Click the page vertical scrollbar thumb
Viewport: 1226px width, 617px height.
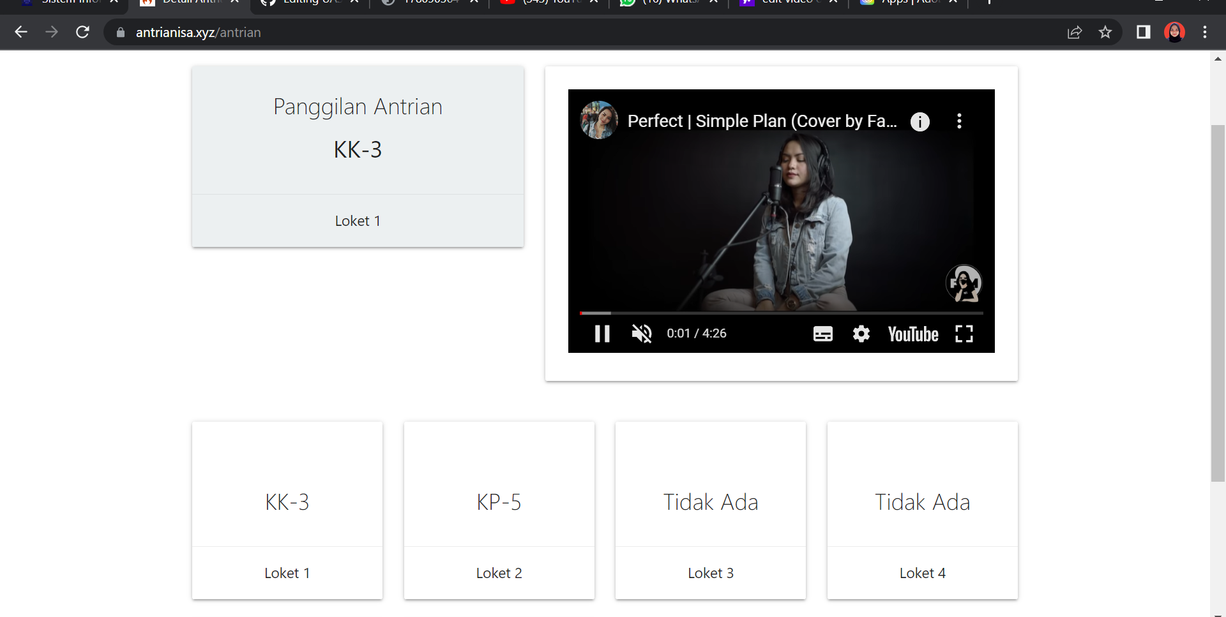tap(1218, 303)
